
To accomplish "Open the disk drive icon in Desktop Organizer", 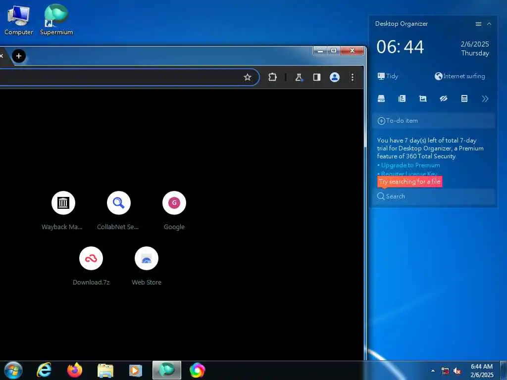I will pos(381,99).
